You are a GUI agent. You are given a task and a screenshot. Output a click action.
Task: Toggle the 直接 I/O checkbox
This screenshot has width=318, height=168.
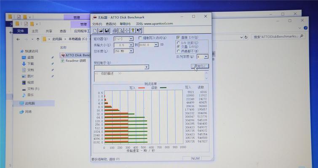coord(178,37)
